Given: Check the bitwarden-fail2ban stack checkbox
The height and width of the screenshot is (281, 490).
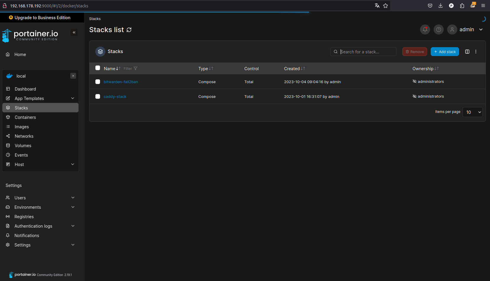Looking at the screenshot, I should click(x=98, y=82).
